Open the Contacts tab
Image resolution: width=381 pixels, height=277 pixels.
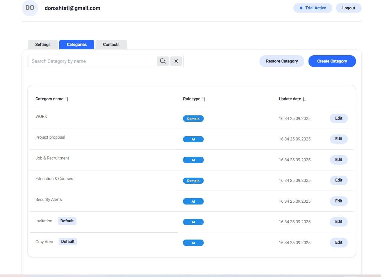coord(111,44)
